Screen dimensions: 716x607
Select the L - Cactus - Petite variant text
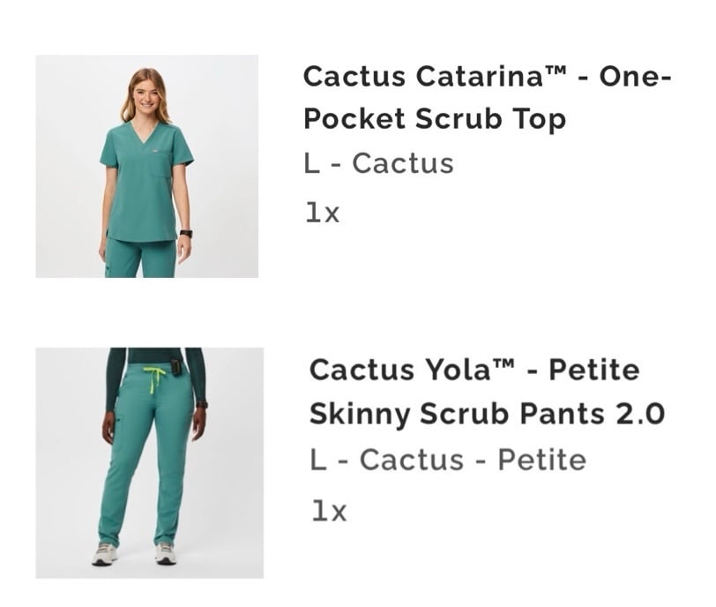[x=448, y=460]
